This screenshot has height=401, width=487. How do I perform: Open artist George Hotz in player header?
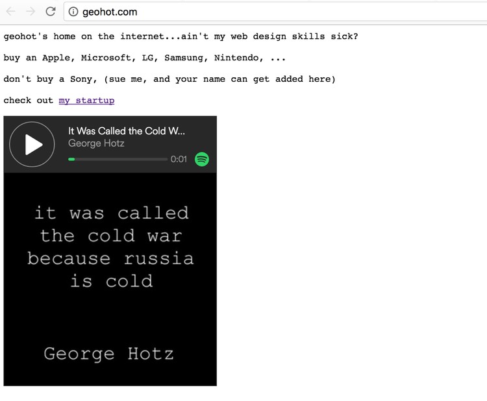[96, 143]
